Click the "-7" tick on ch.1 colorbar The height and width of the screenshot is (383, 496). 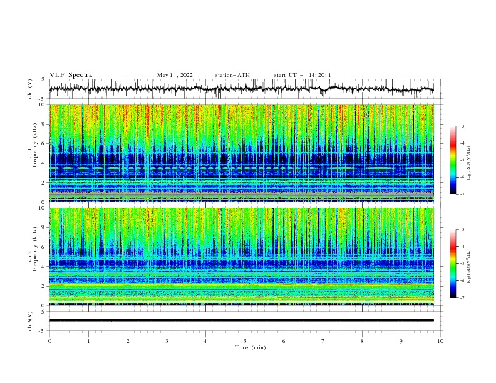pyautogui.click(x=462, y=194)
